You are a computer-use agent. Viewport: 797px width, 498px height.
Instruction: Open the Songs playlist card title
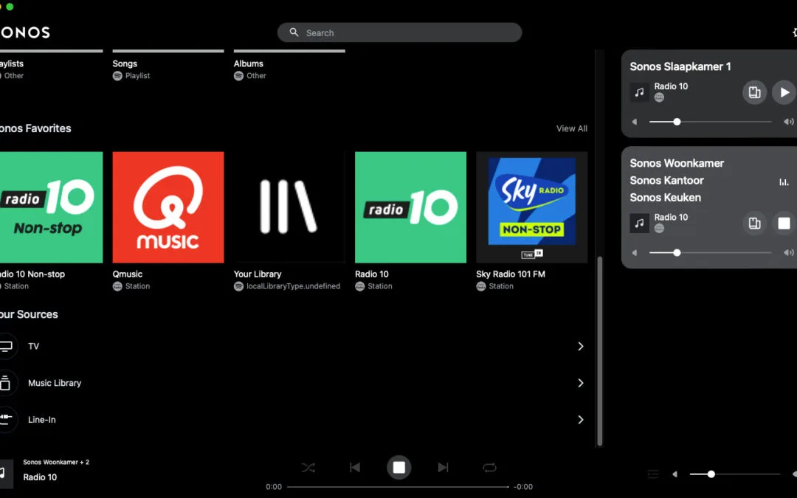click(x=125, y=63)
